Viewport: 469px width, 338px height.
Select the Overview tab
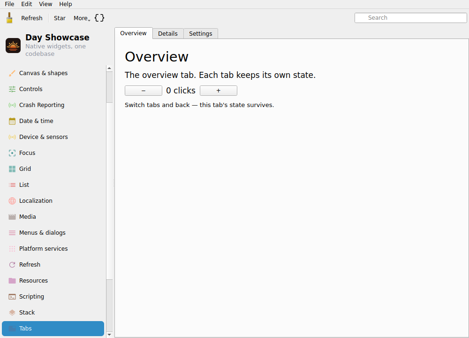click(x=133, y=33)
